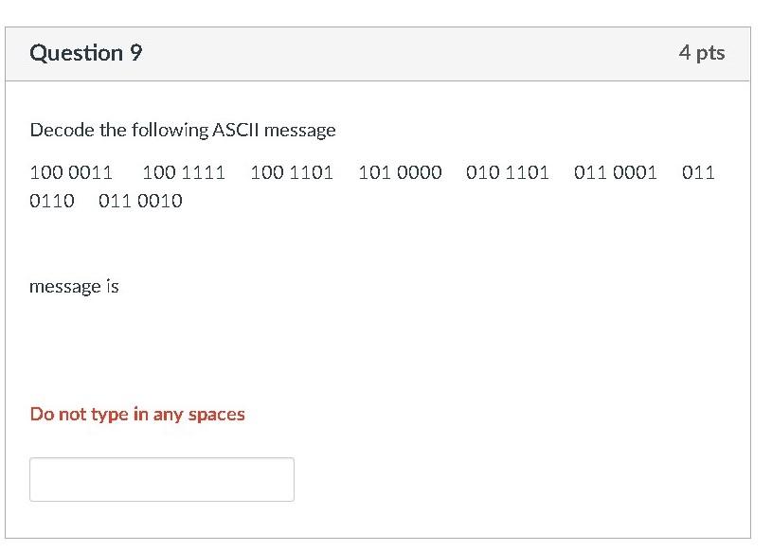
Task: Select the binary code 100 1111
Action: [x=184, y=172]
